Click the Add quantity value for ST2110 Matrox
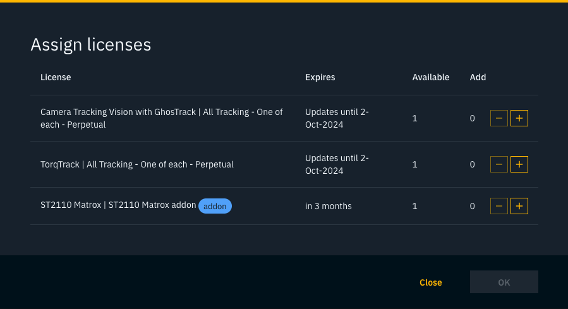568x309 pixels. (472, 206)
